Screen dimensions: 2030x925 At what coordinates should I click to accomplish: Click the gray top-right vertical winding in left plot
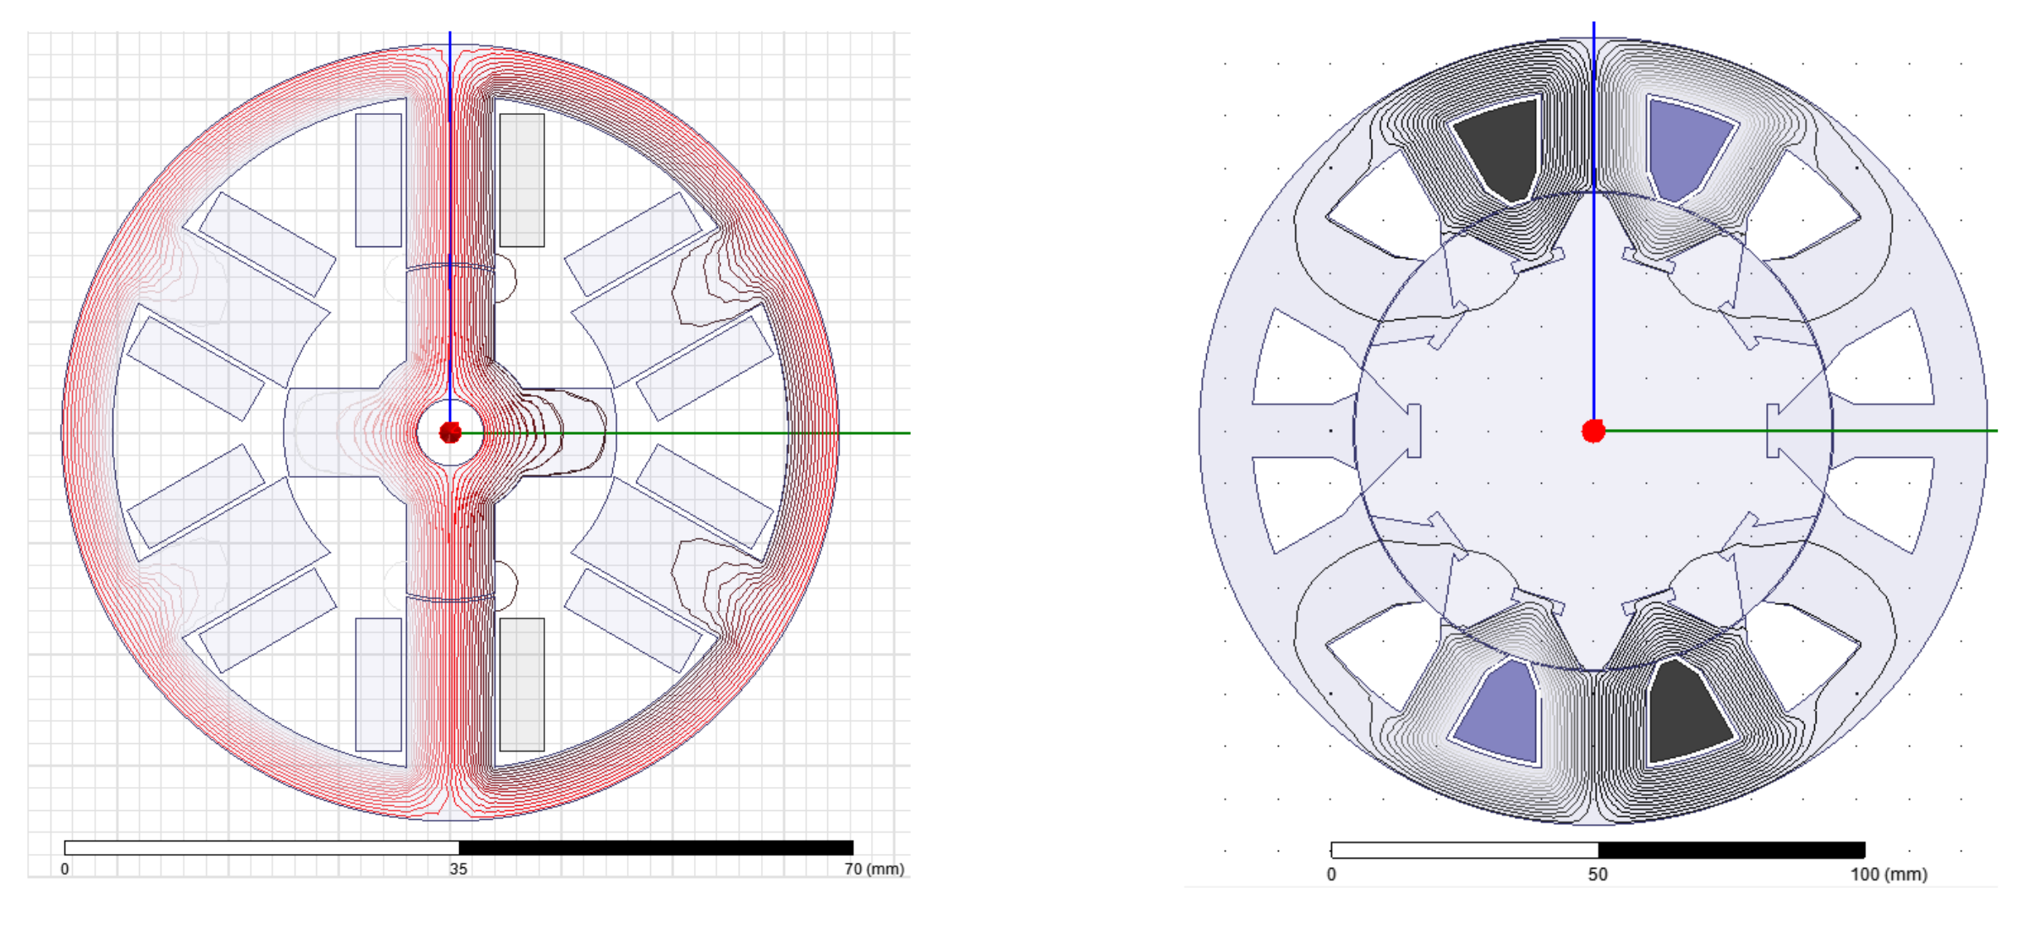(522, 180)
